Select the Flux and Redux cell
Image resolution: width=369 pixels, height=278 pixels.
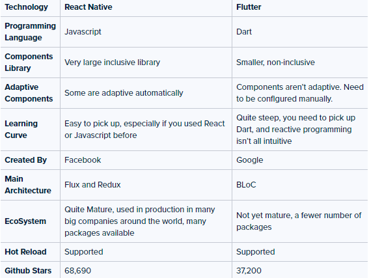point(92,185)
